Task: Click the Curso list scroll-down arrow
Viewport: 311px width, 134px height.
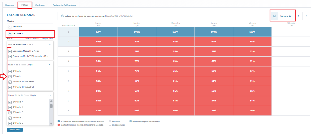Action: [x=51, y=123]
